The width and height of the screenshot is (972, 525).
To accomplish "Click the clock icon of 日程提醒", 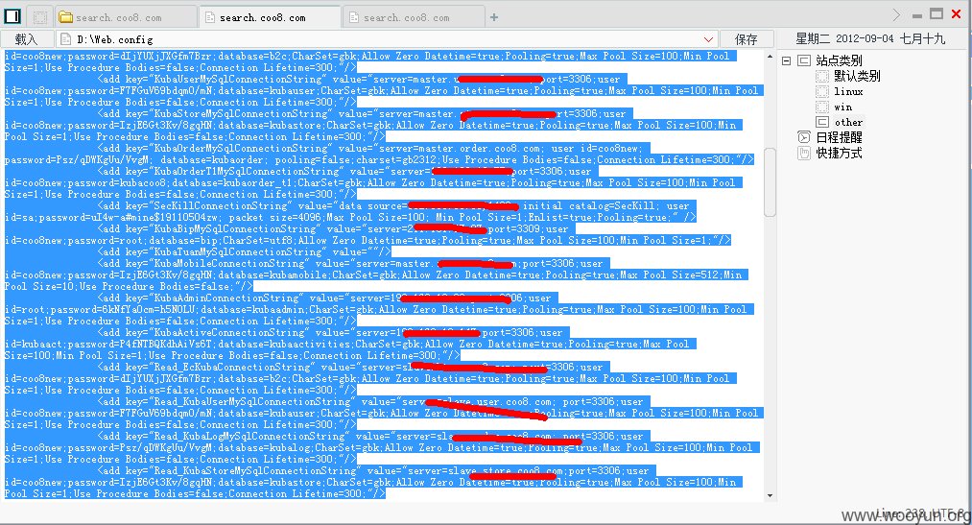I will pyautogui.click(x=804, y=137).
